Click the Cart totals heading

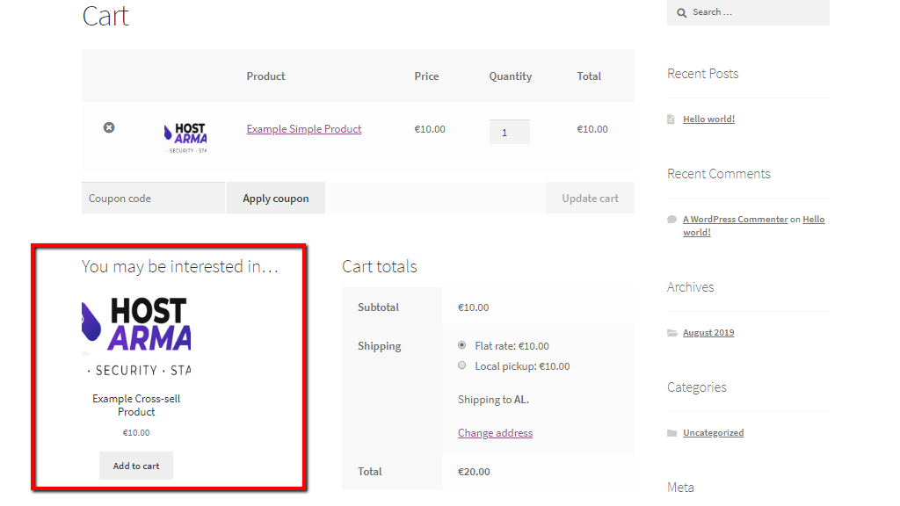[380, 267]
